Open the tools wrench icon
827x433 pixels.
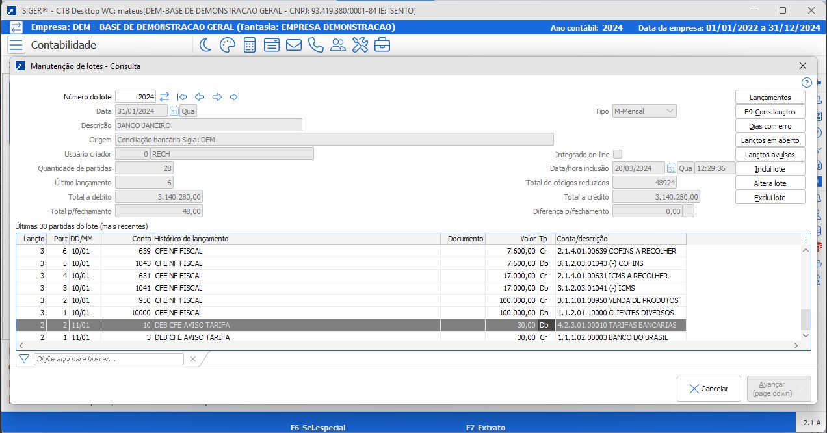360,45
